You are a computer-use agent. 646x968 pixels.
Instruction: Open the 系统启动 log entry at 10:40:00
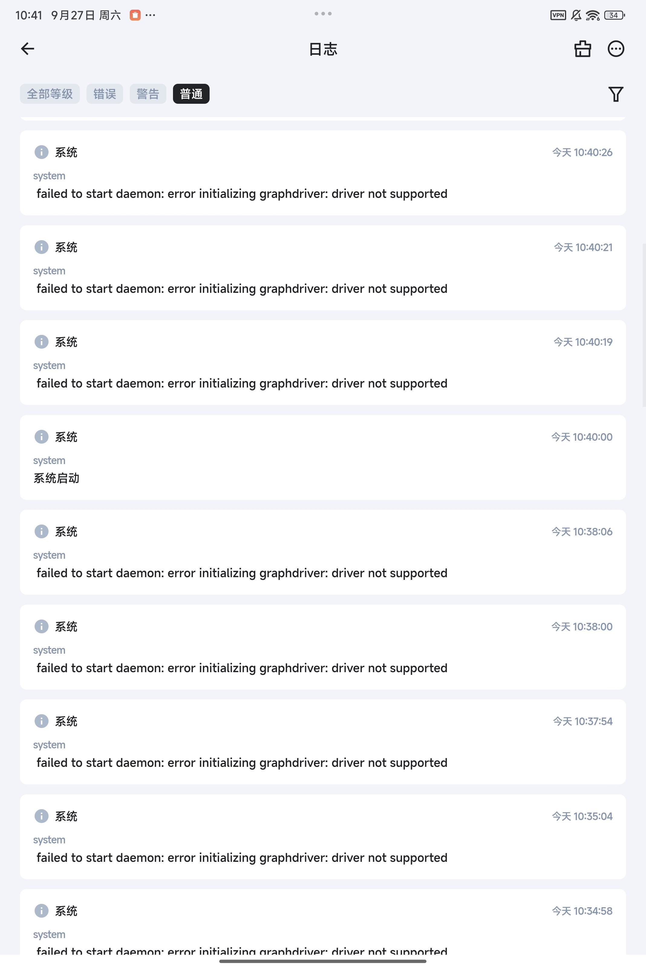pyautogui.click(x=323, y=457)
